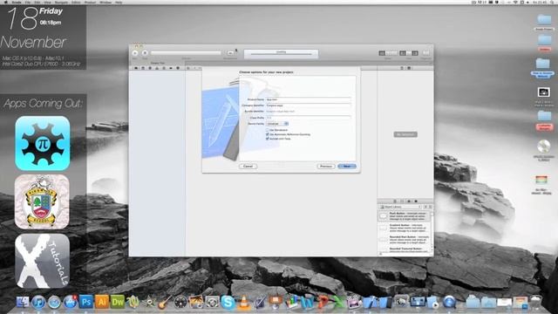Show the Quick Help inspector icon
Image resolution: width=558 pixels, height=314 pixels.
coord(409,68)
